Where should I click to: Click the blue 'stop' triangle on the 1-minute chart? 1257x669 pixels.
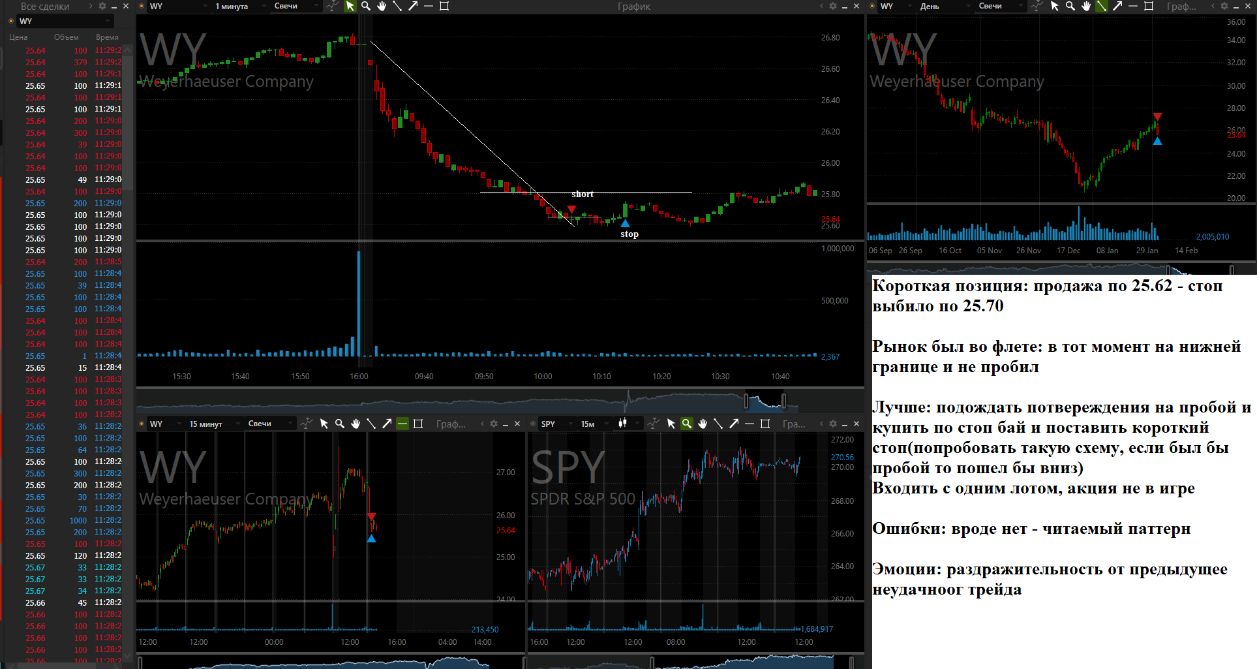pyautogui.click(x=625, y=223)
